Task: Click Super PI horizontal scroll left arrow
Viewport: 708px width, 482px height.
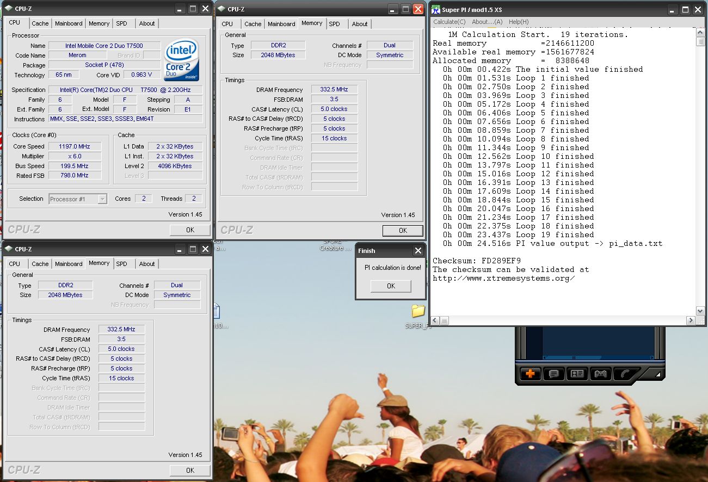Action: tap(434, 320)
